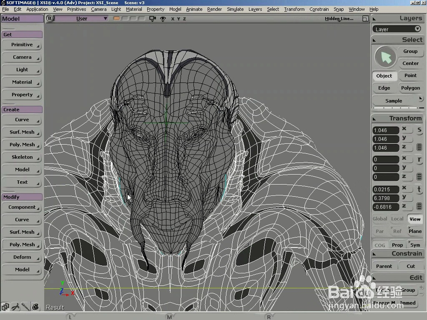Activate the translate tool 't' icon
The width and height of the screenshot is (427, 320).
click(419, 189)
